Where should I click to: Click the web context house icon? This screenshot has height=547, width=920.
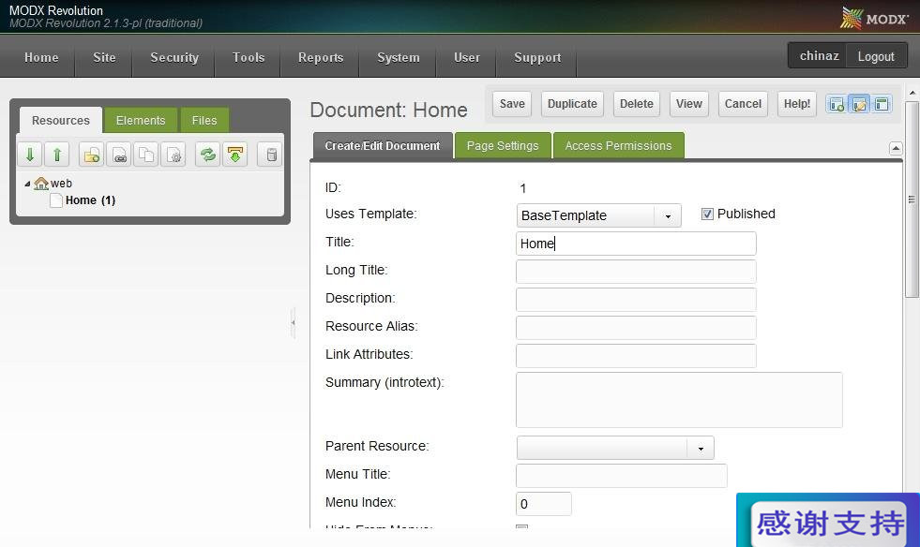point(41,184)
